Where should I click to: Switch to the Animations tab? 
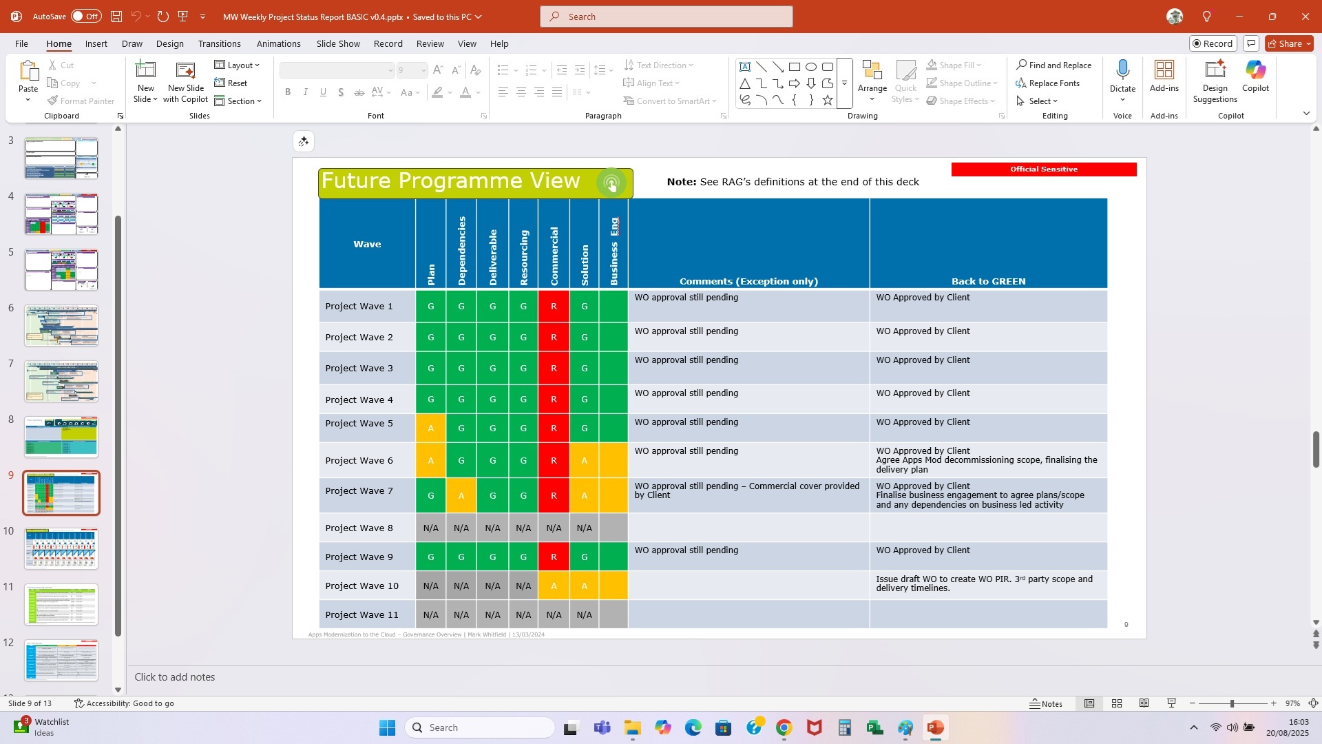tap(279, 43)
